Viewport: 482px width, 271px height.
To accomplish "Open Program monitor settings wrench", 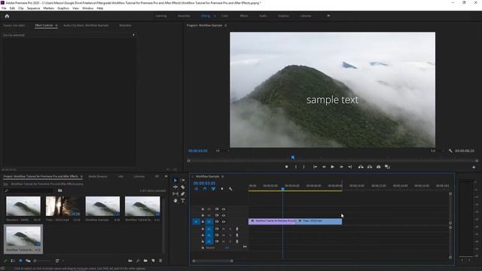I will coord(450,151).
